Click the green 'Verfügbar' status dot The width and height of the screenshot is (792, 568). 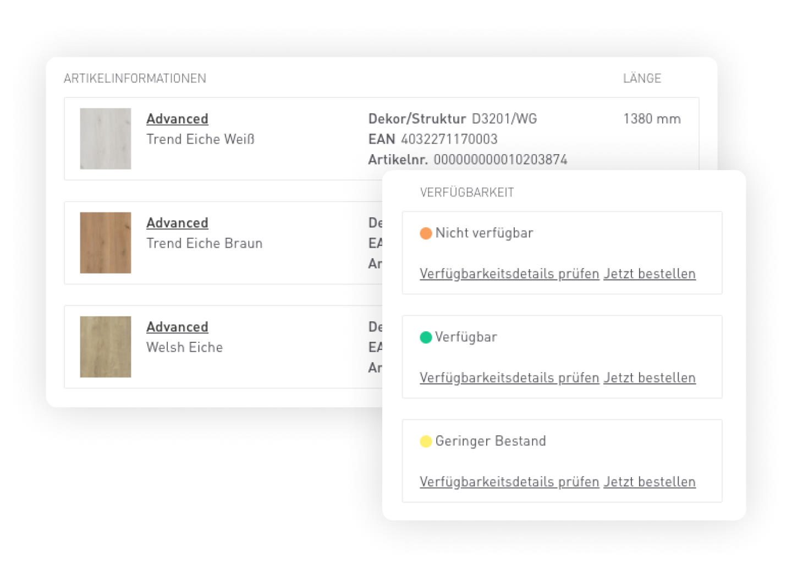pyautogui.click(x=426, y=337)
